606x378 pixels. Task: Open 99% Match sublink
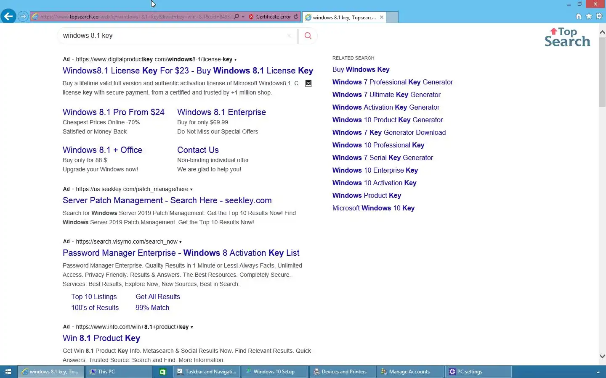pos(152,307)
